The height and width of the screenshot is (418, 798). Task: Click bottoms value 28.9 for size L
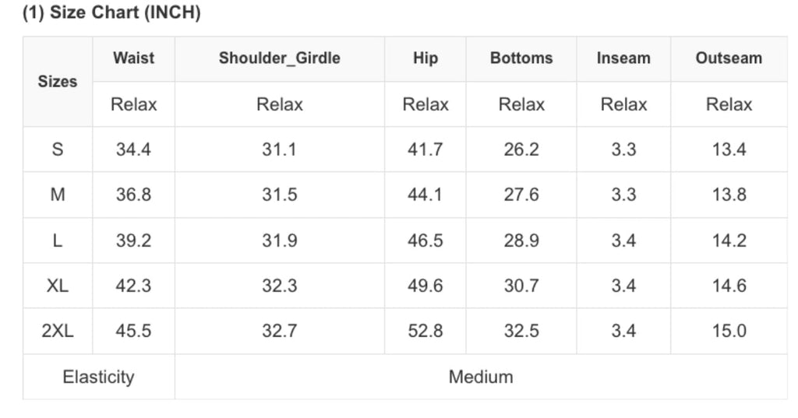(x=521, y=241)
